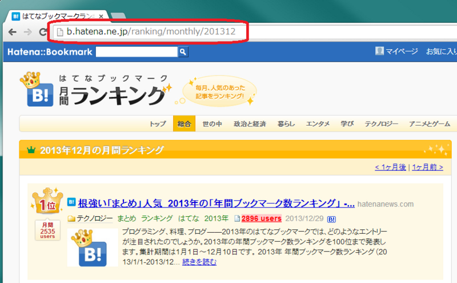Screen dimensions: 457x283
Task: Click the B! bookmark button after the date
Action: coord(331,219)
